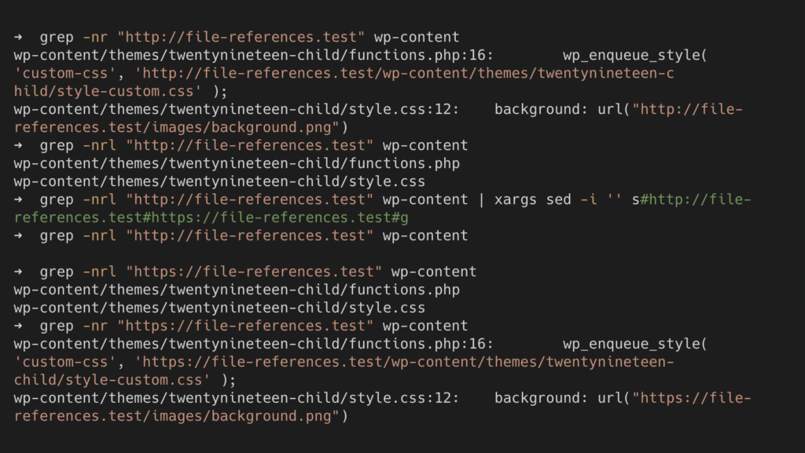
Task: Click style.css path listed under the https grep -nrl
Action: pos(219,308)
